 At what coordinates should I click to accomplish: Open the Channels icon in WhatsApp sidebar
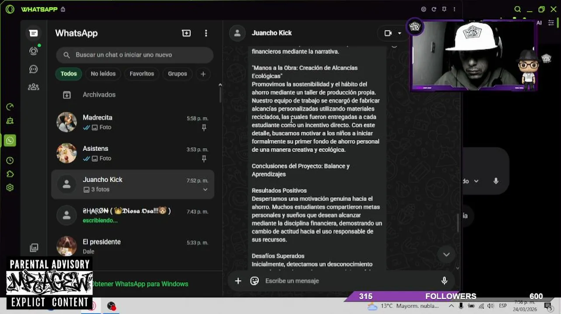click(x=34, y=69)
